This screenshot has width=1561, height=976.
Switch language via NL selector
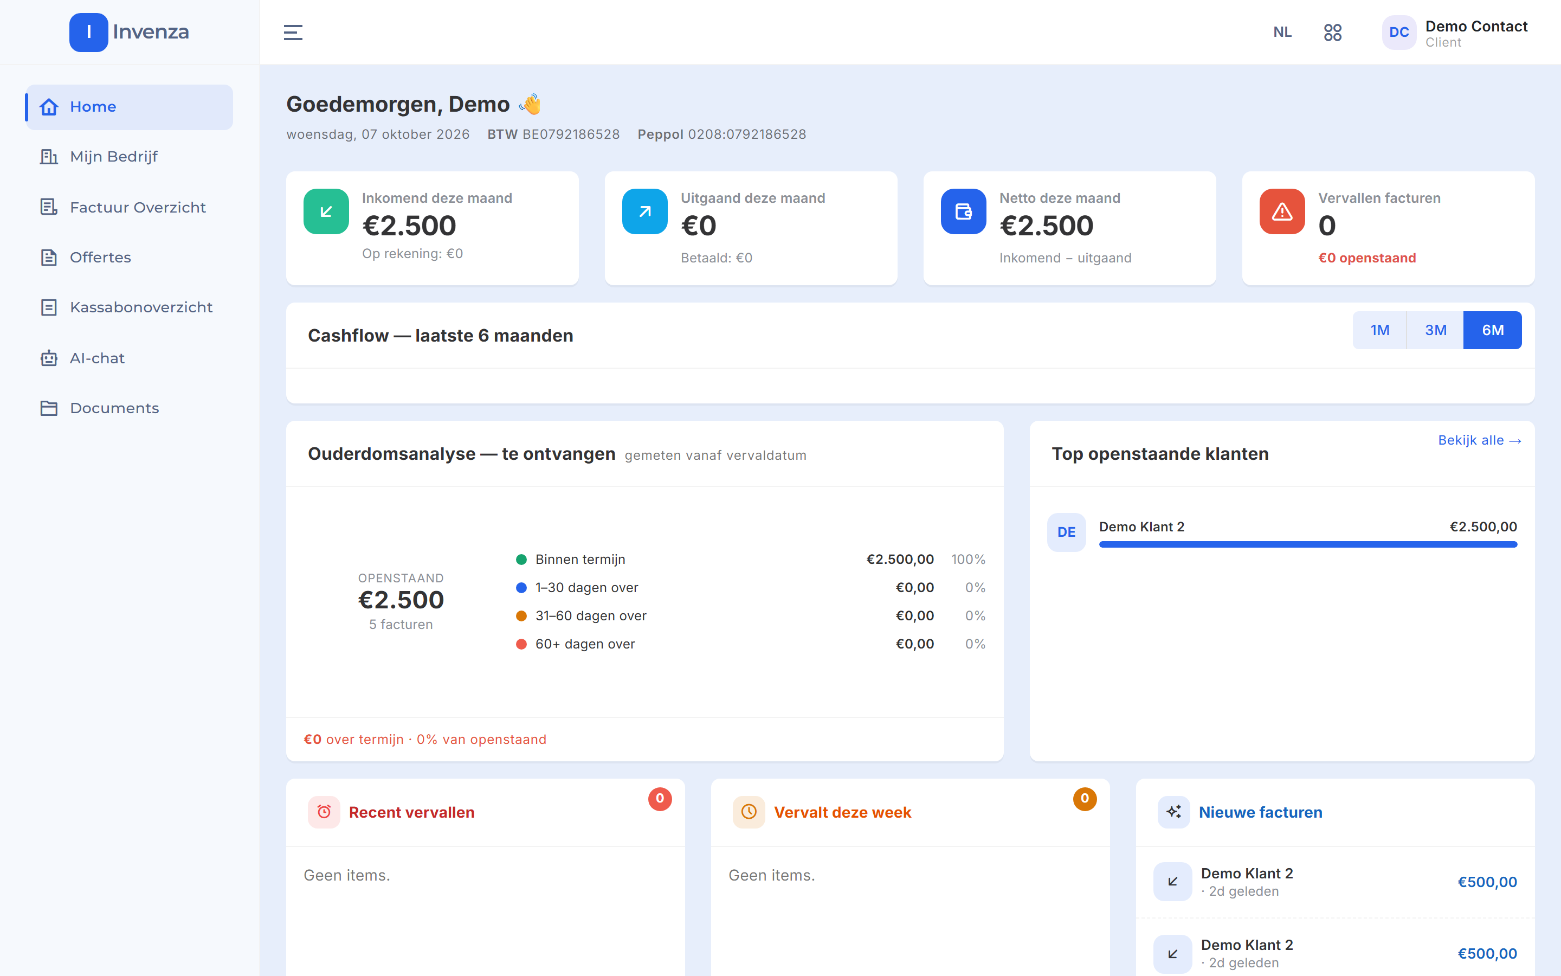(x=1282, y=33)
